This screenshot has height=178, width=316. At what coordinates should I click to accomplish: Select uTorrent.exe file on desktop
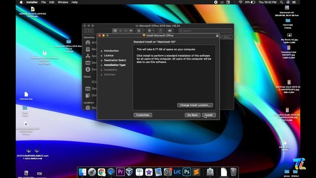coord(26,96)
